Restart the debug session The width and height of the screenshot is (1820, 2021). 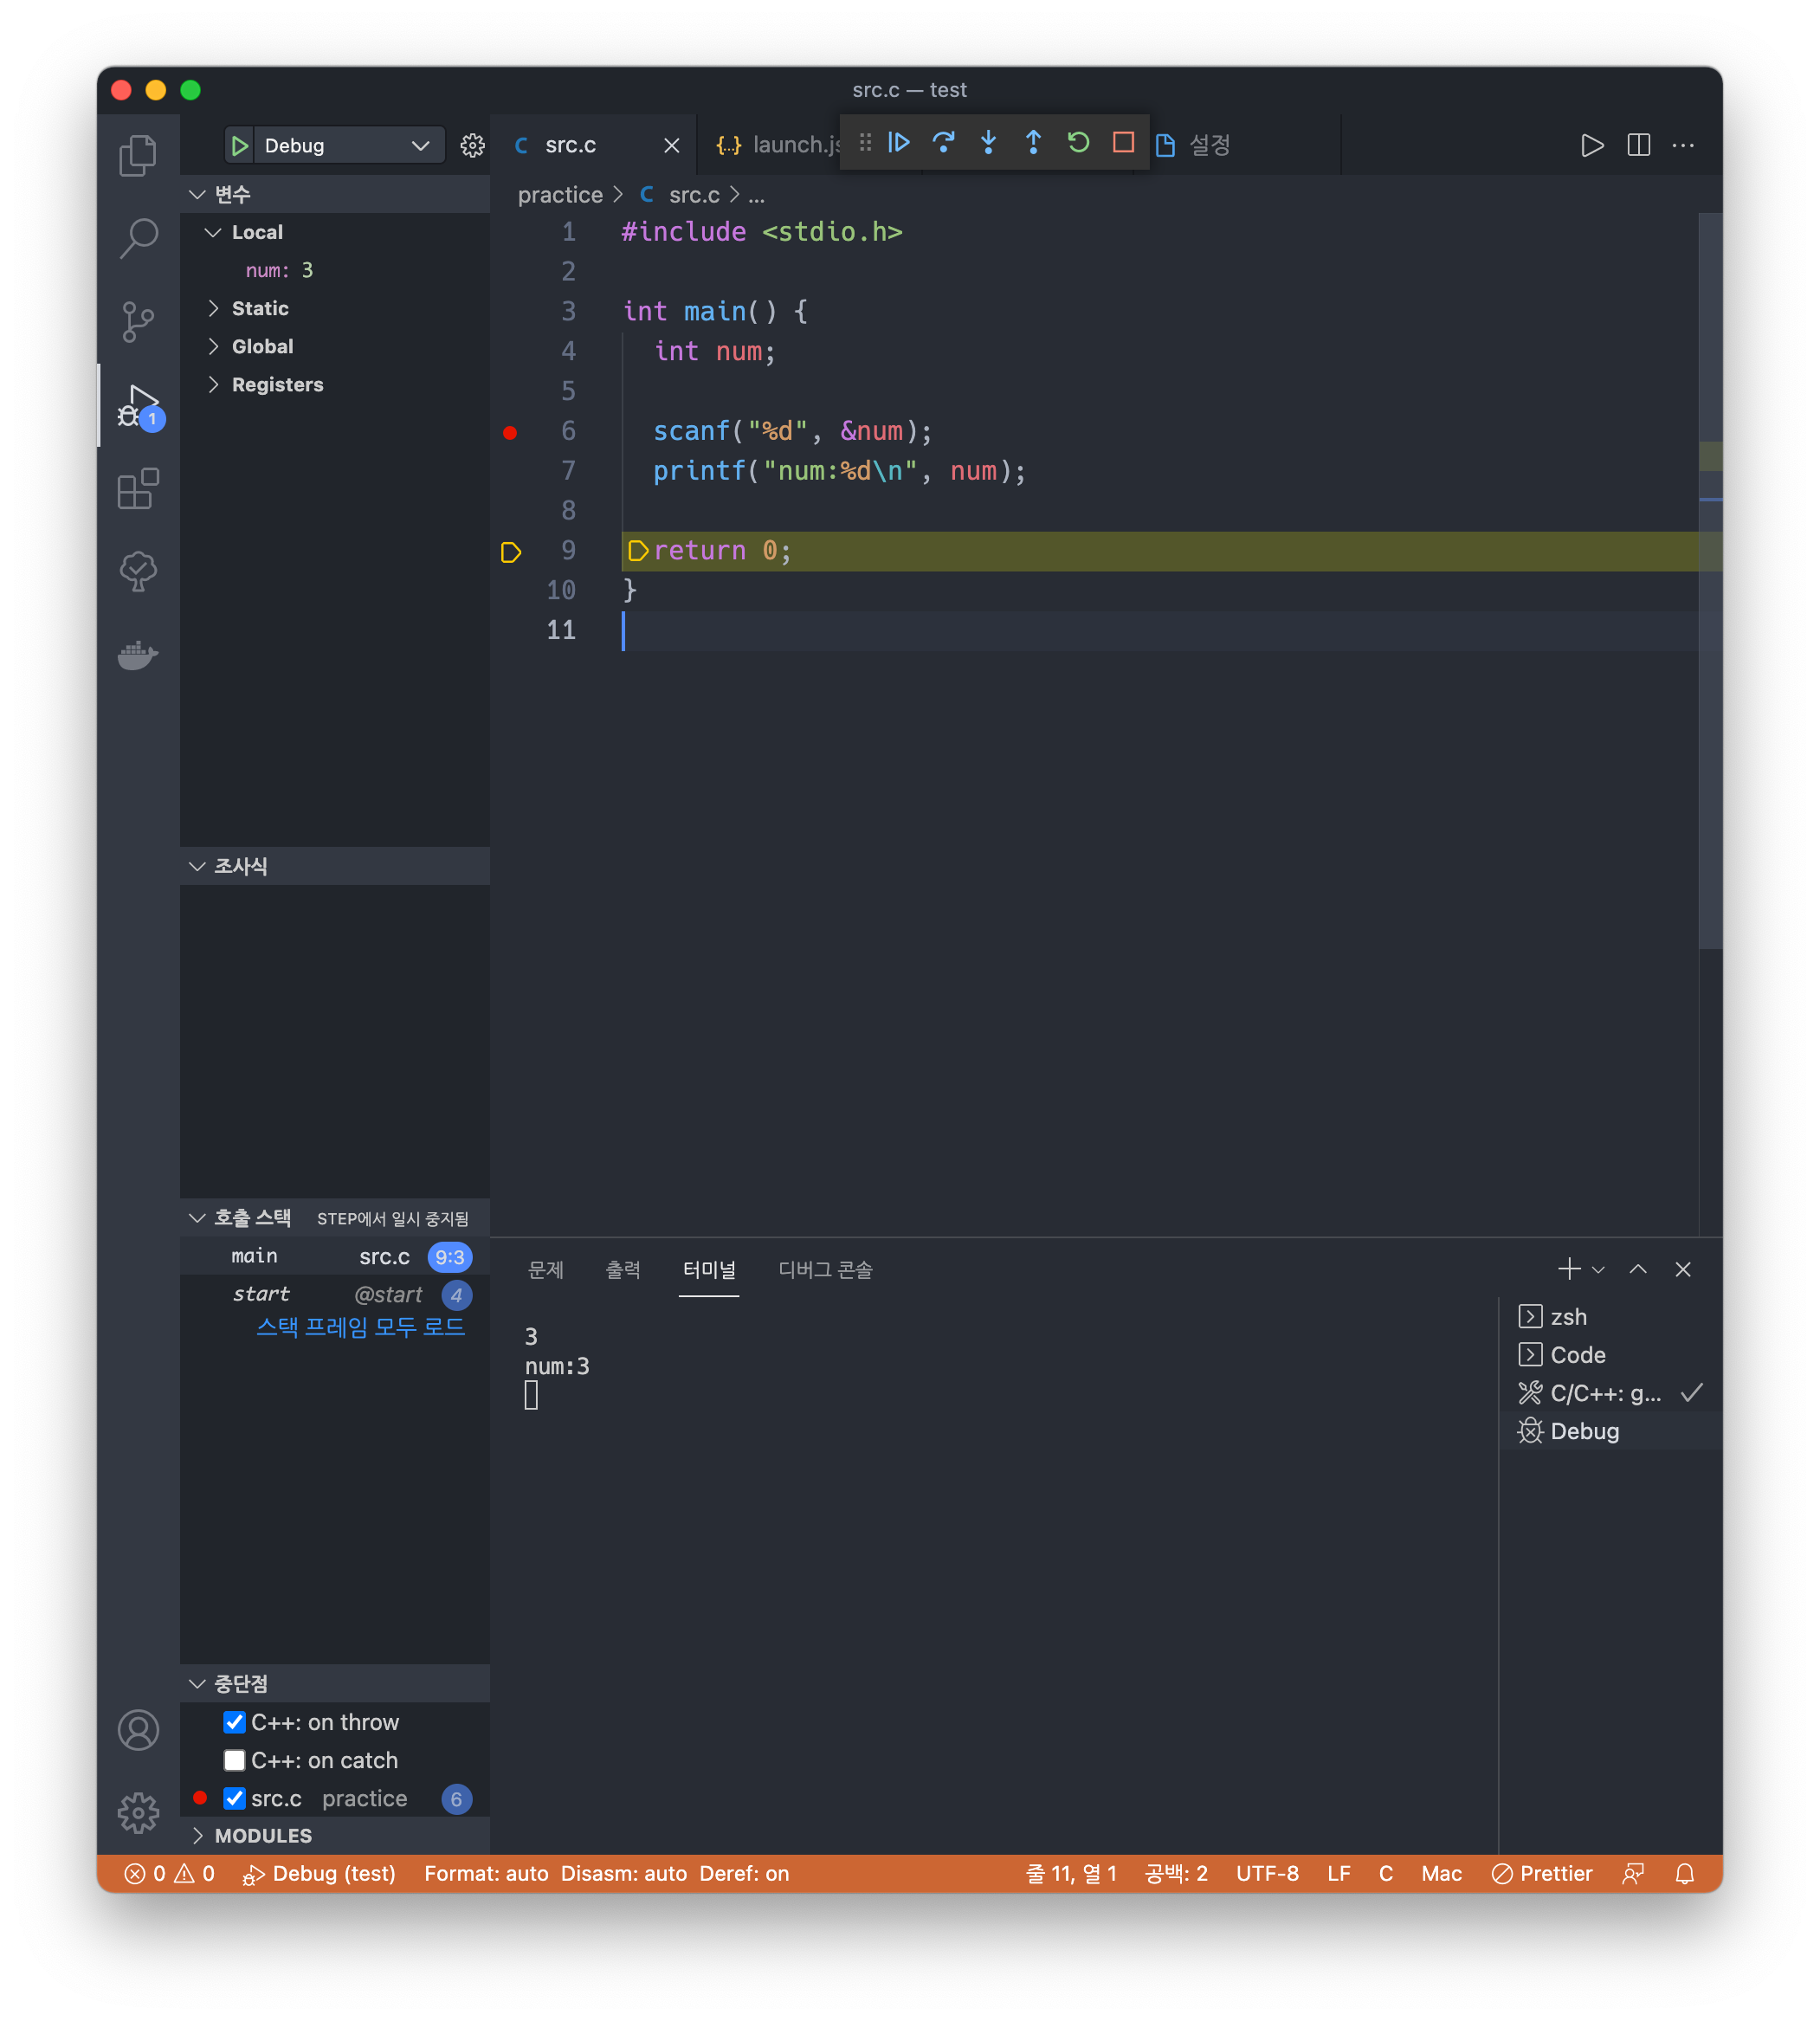coord(1078,143)
